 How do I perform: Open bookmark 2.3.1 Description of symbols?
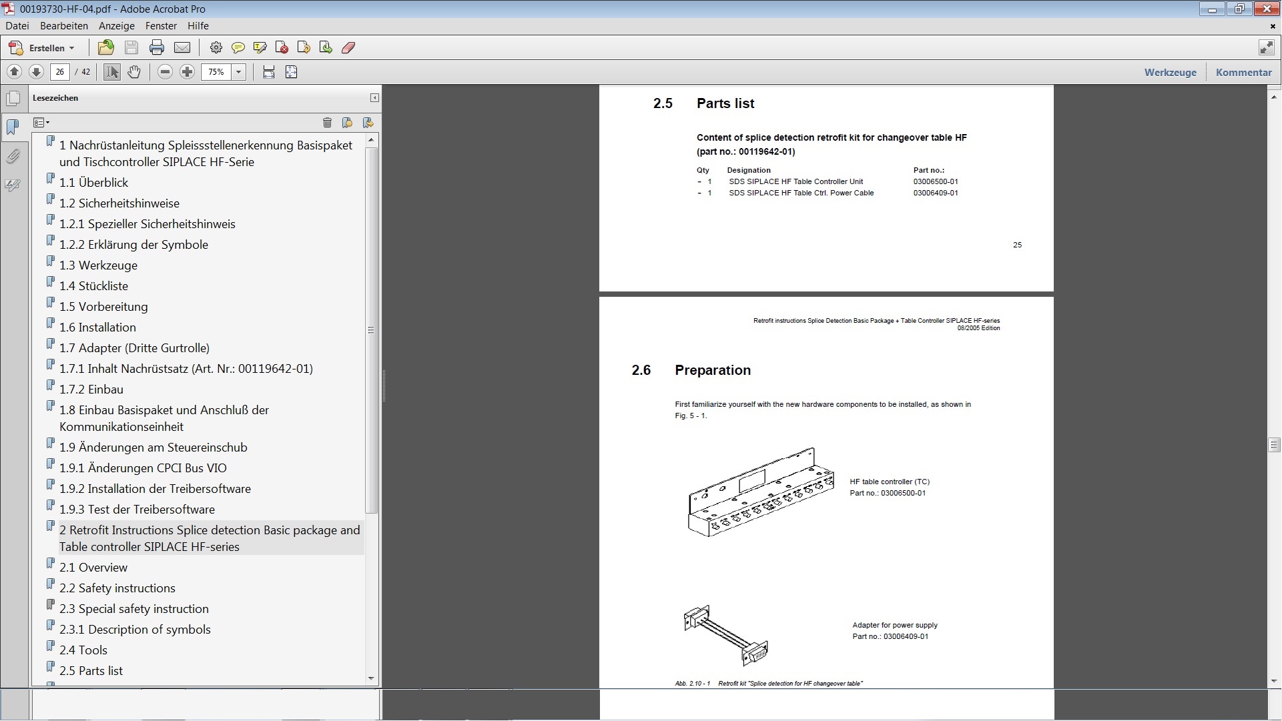coord(135,630)
